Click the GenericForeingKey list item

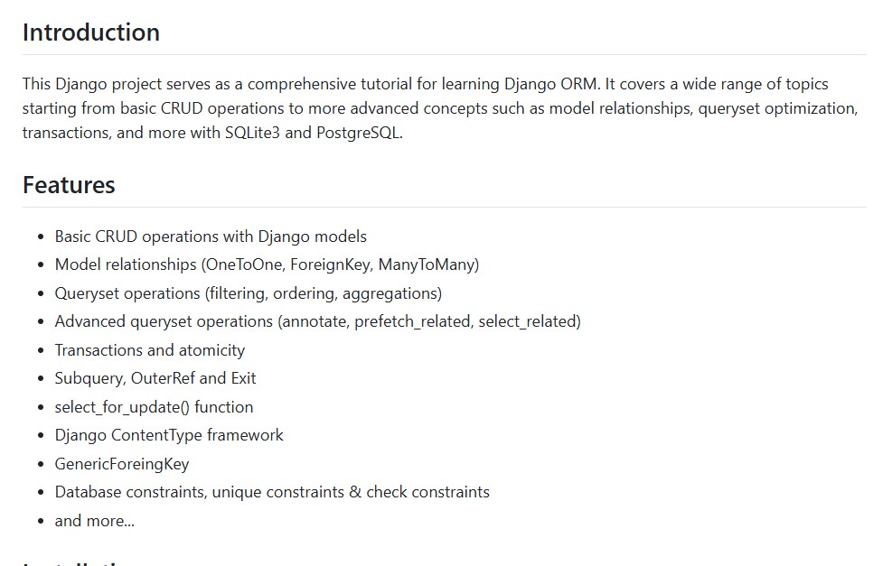(x=122, y=464)
